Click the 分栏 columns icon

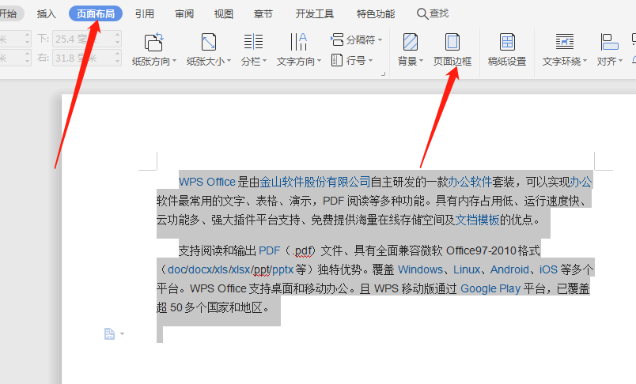pos(253,42)
